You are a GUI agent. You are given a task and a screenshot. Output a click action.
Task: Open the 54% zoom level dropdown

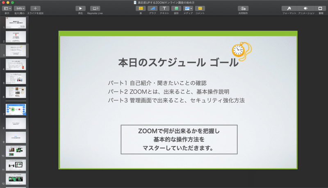click(x=20, y=8)
